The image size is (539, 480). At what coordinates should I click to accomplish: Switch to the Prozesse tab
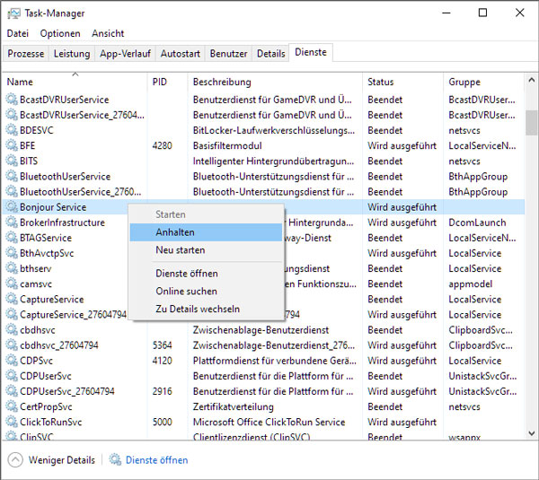26,54
